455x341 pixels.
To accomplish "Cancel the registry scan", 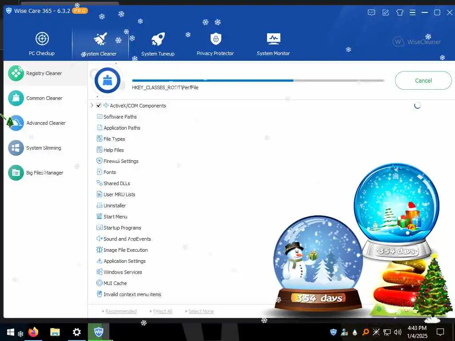I will (x=423, y=81).
